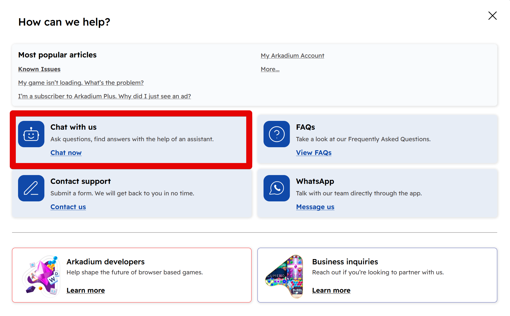
Task: Expand popular articles via More...
Action: tap(270, 69)
